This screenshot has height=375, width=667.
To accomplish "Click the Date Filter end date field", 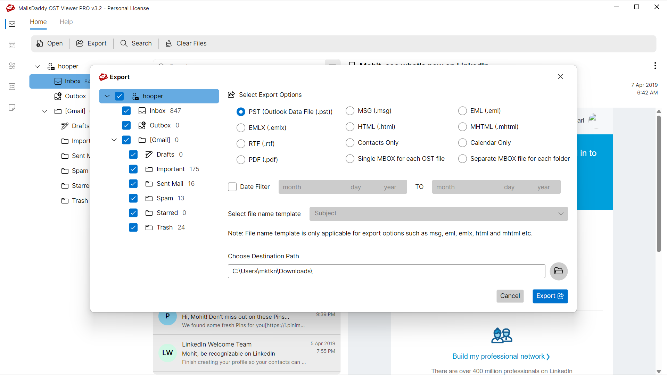I will (496, 187).
